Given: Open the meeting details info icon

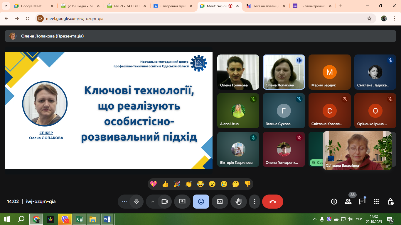Looking at the screenshot, I should 334,202.
